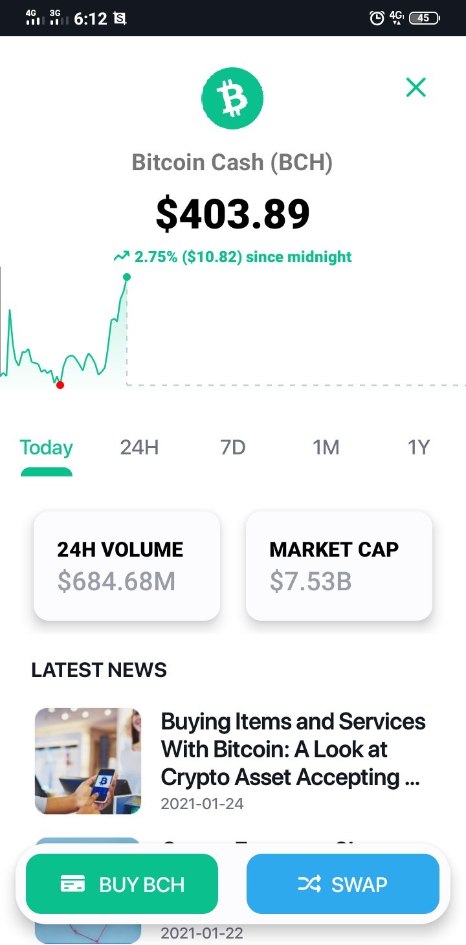Tap the green trend-up arrow icon

pyautogui.click(x=121, y=256)
